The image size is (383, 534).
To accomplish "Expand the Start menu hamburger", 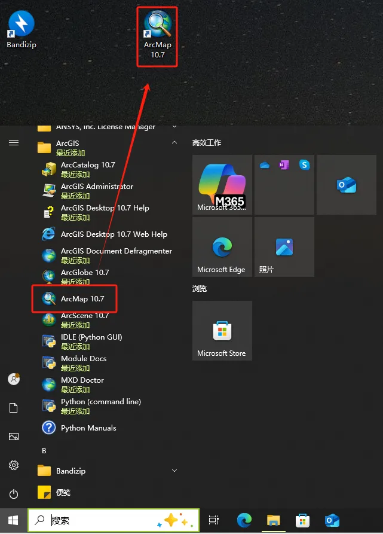I will tap(14, 143).
